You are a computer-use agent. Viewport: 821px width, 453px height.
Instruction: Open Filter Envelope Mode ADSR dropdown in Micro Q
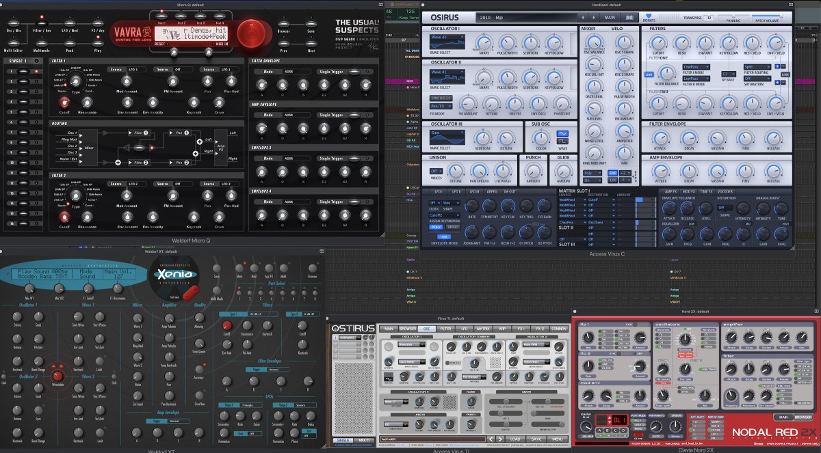[296, 72]
